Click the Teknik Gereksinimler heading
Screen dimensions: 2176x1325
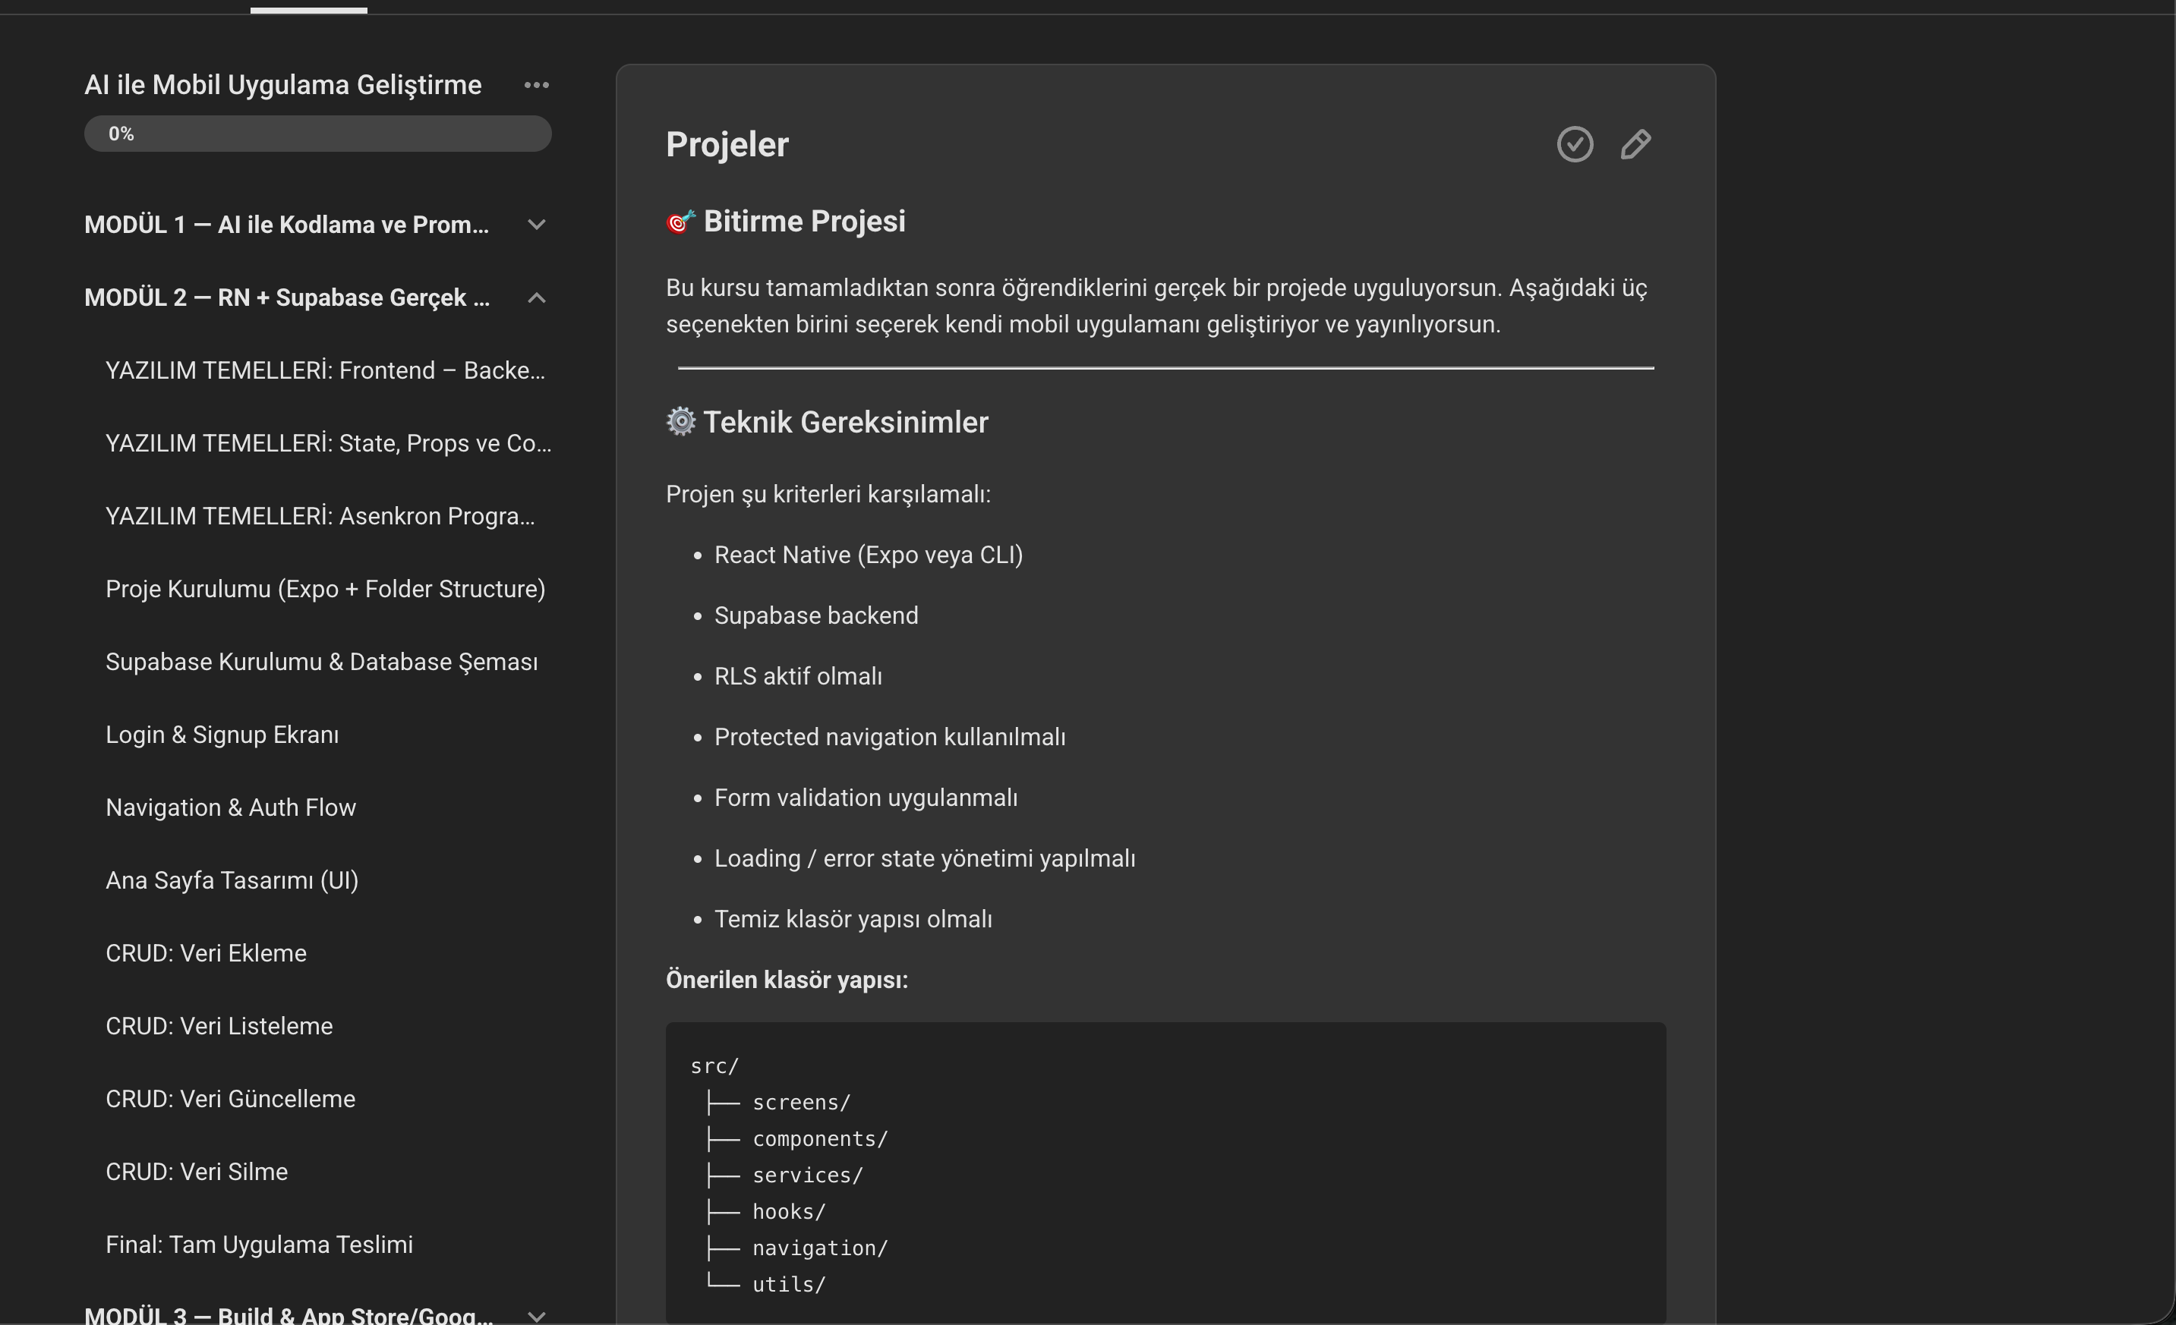pyautogui.click(x=845, y=422)
